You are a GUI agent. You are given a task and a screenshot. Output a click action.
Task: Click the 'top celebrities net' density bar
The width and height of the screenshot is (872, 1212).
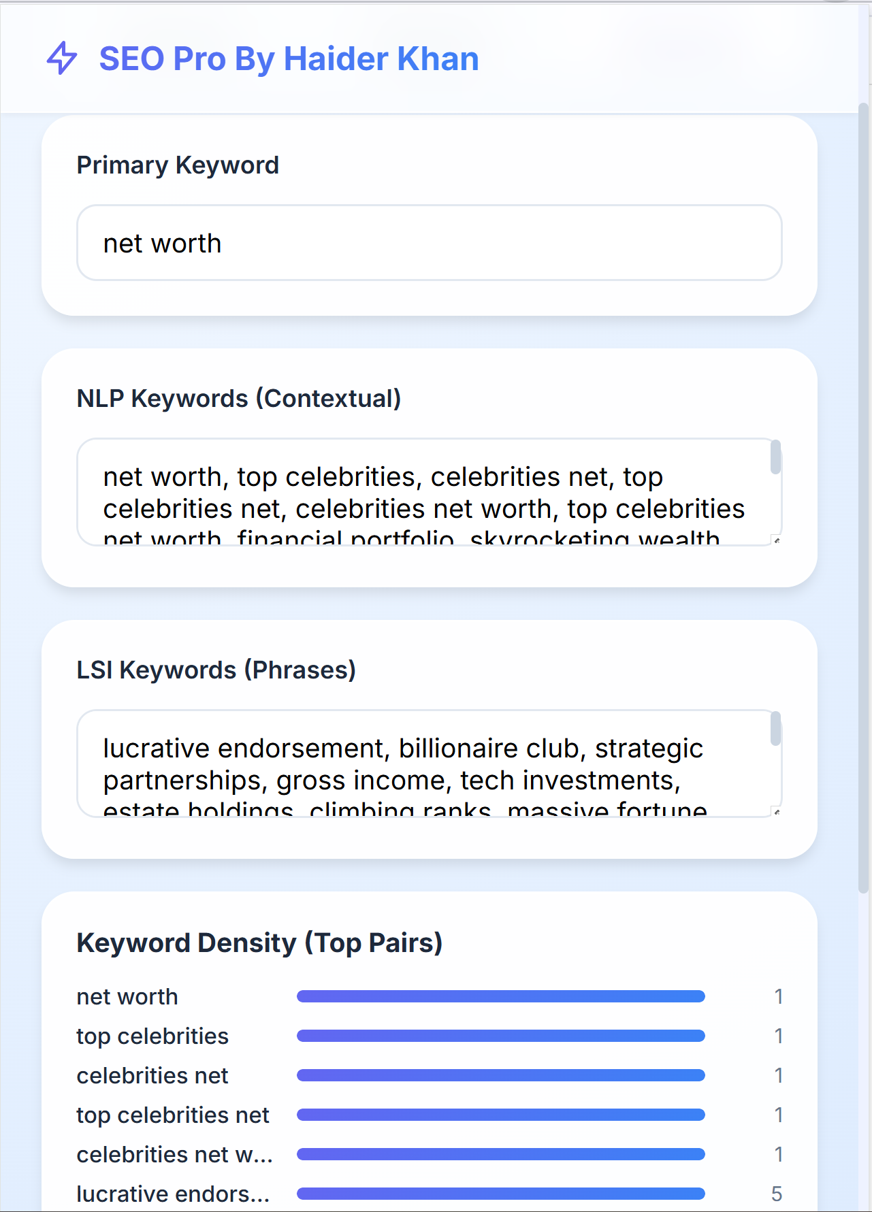[x=500, y=1115]
